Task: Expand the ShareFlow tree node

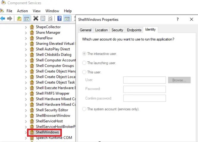Action: [26, 38]
